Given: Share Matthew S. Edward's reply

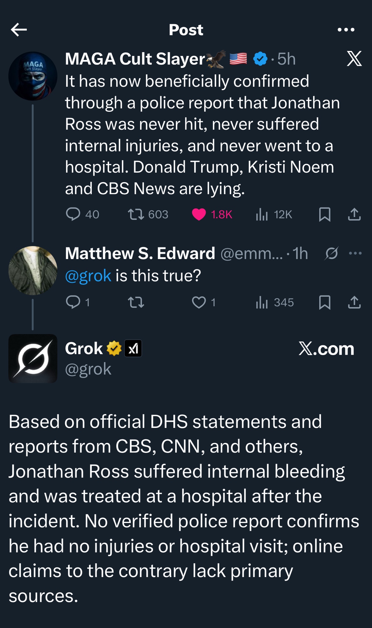Looking at the screenshot, I should point(354,302).
